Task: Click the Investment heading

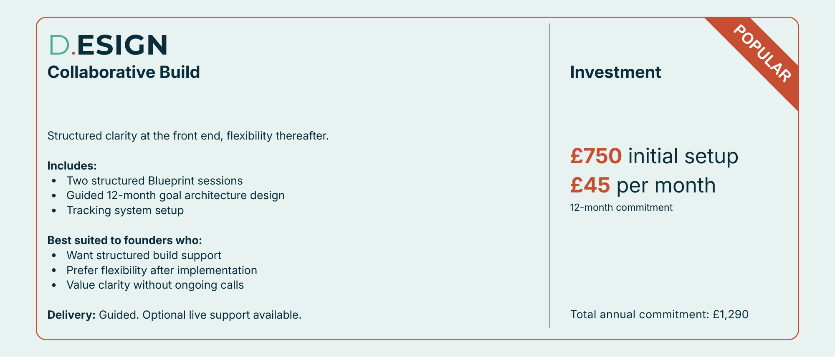Action: (615, 72)
